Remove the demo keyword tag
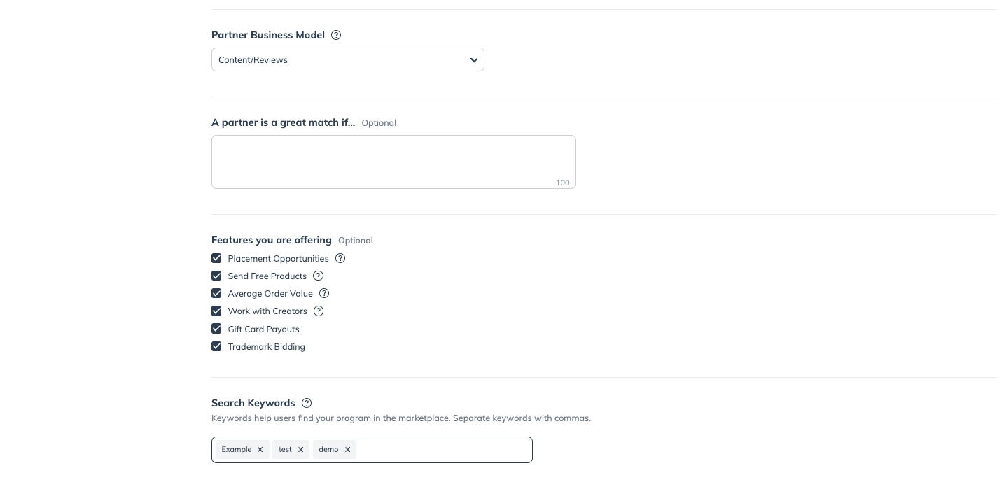 pos(347,450)
